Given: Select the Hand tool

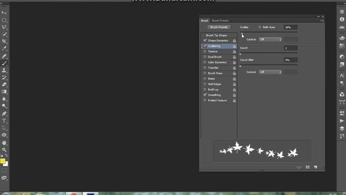Looking at the screenshot, I should point(4,143).
